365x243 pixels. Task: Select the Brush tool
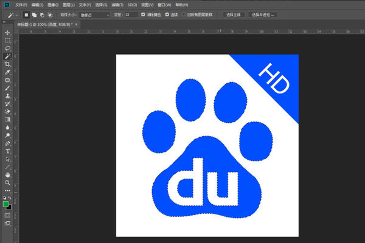click(7, 88)
